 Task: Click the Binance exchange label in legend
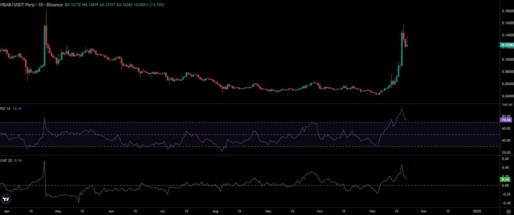pyautogui.click(x=53, y=5)
